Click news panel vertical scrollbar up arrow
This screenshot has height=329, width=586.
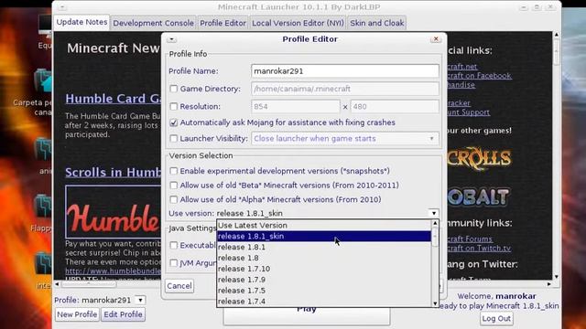pos(557,35)
